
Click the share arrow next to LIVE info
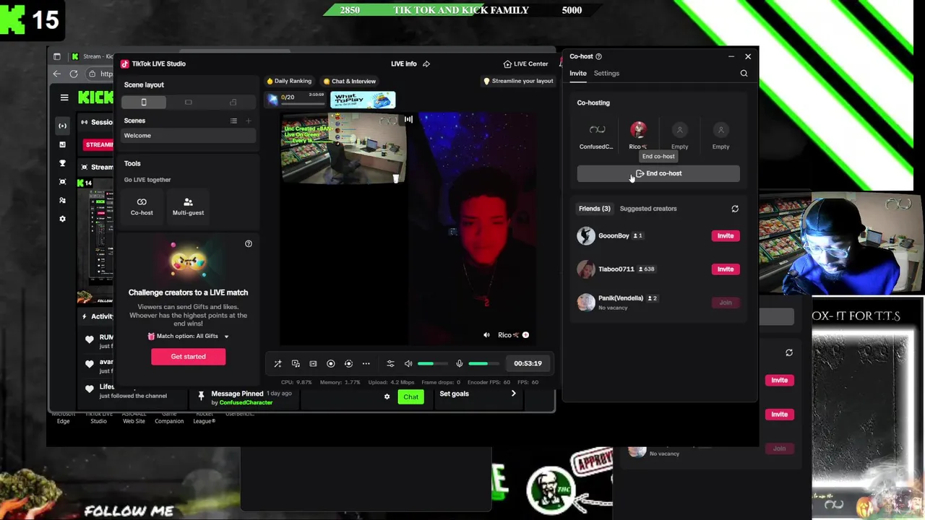[x=426, y=64]
